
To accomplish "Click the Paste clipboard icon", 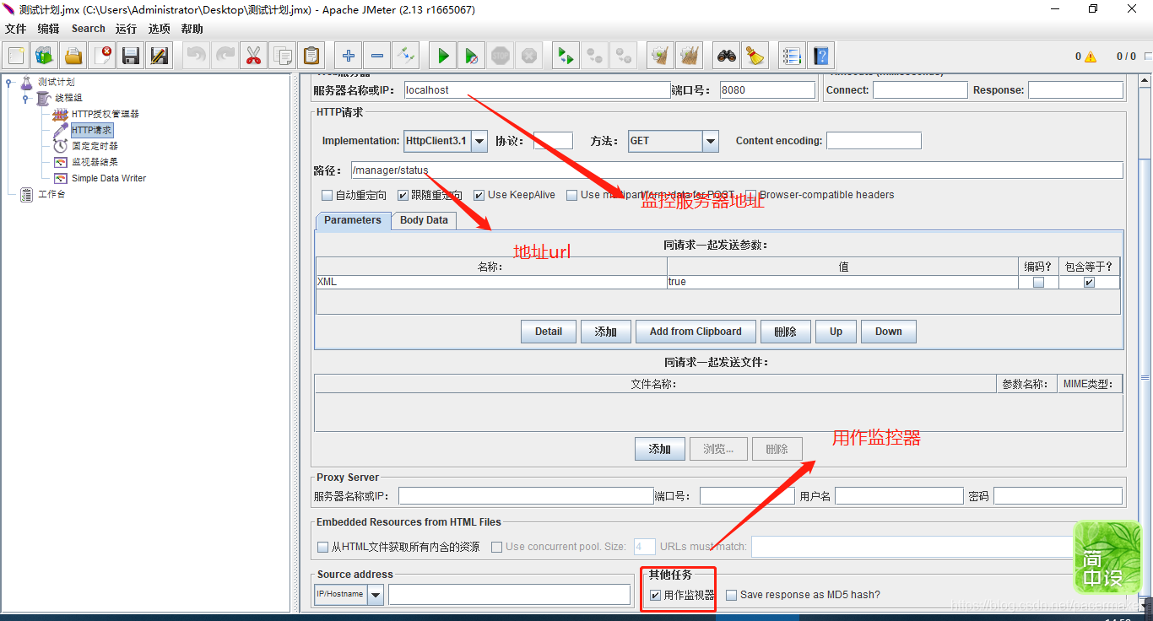I will [x=311, y=57].
